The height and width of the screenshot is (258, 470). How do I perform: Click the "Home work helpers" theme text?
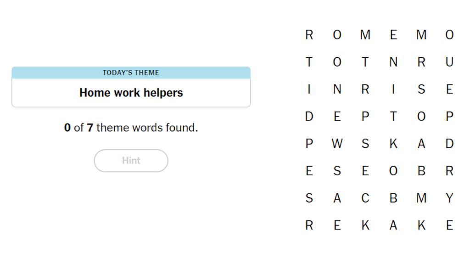coord(131,93)
